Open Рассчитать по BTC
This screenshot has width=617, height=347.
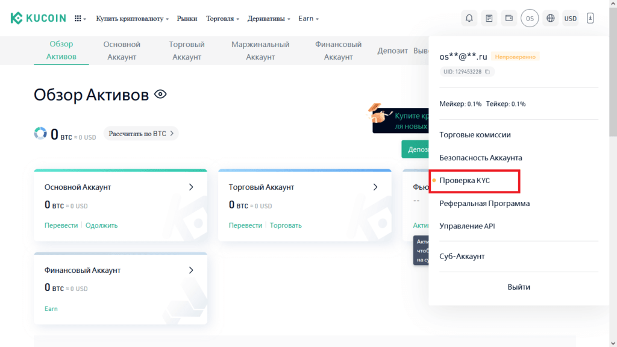[140, 133]
